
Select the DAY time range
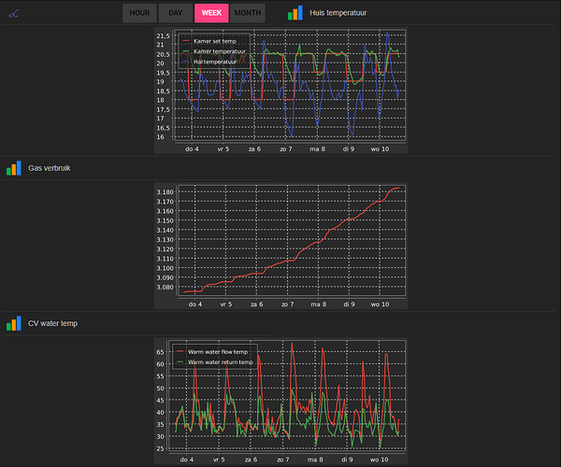click(x=175, y=13)
